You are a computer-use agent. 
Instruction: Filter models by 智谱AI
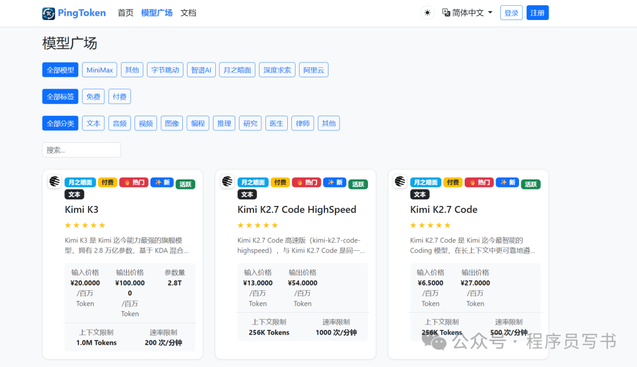click(x=201, y=70)
